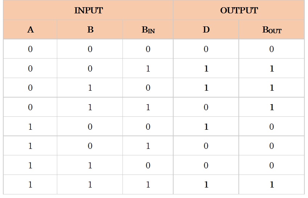The height and width of the screenshot is (198, 308).
Task: Click the INPUT header cell
Action: tap(88, 10)
